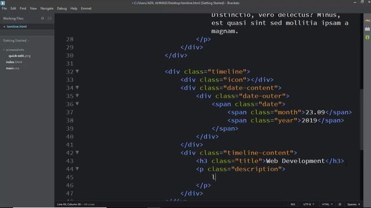Open Working Files settings gear
The image size is (371, 208).
tap(42, 18)
